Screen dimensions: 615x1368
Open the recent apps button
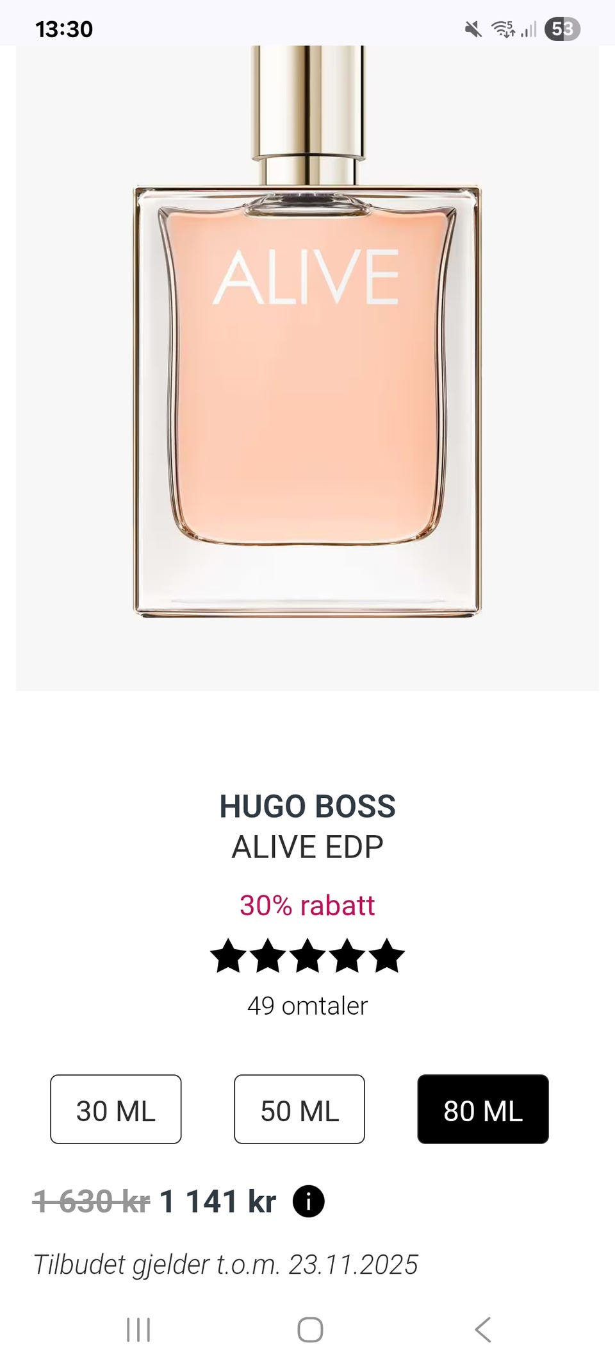[138, 1330]
